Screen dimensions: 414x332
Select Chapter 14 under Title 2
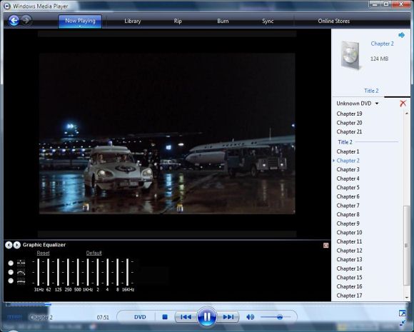tap(349, 268)
